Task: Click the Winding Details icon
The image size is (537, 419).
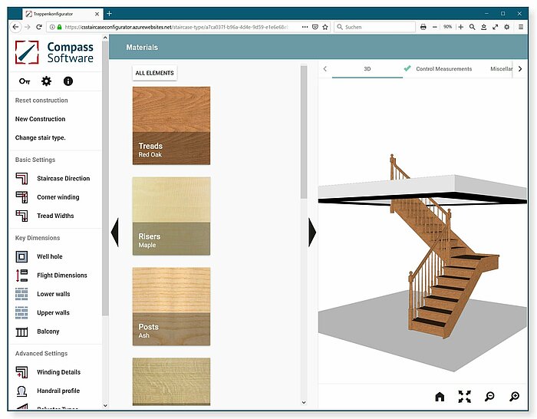Action: click(x=21, y=372)
